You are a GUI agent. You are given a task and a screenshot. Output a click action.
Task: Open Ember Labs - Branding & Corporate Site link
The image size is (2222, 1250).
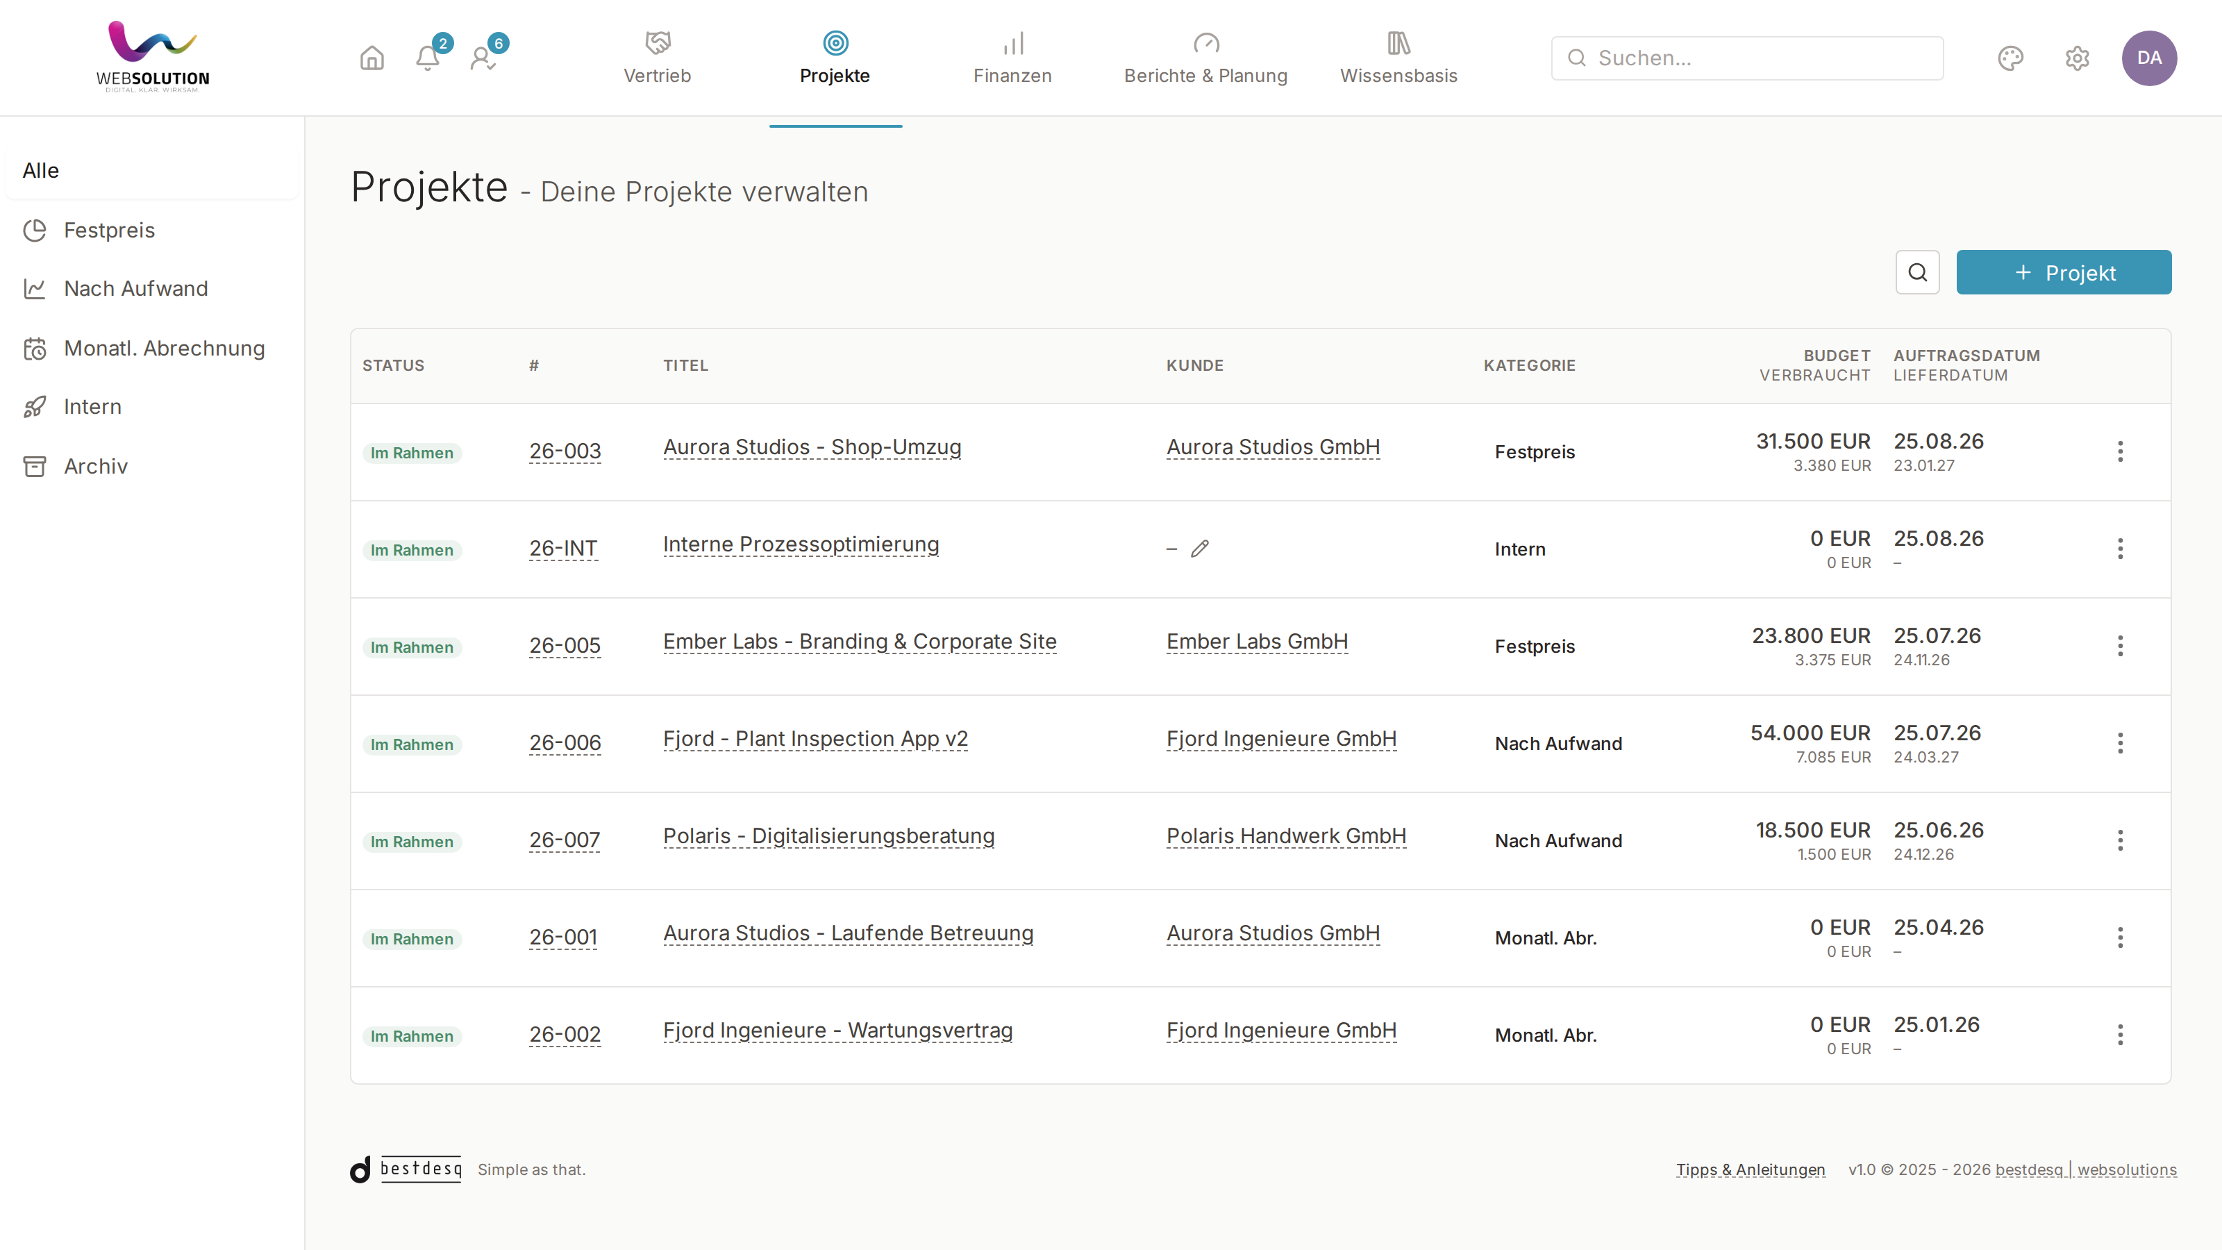click(x=859, y=642)
